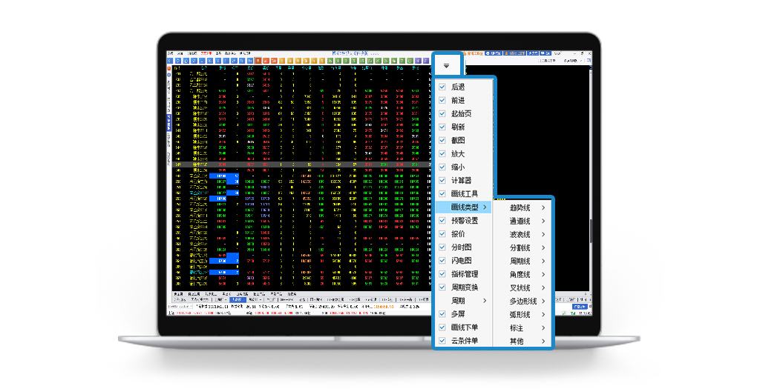
Task: Toggle the 报价 menu item
Action: (x=463, y=233)
